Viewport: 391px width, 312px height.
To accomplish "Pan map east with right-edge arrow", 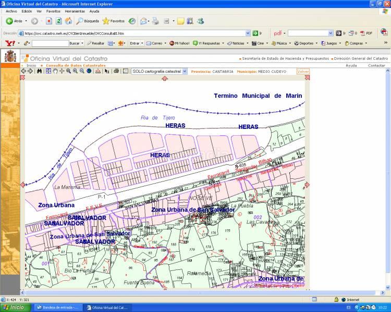I will click(307, 184).
